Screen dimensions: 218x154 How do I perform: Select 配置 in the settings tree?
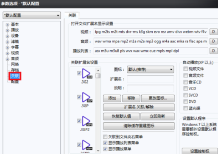[x=15, y=82]
